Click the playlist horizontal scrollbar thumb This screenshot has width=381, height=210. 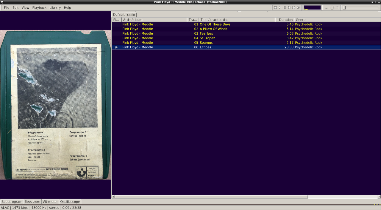[211, 197]
